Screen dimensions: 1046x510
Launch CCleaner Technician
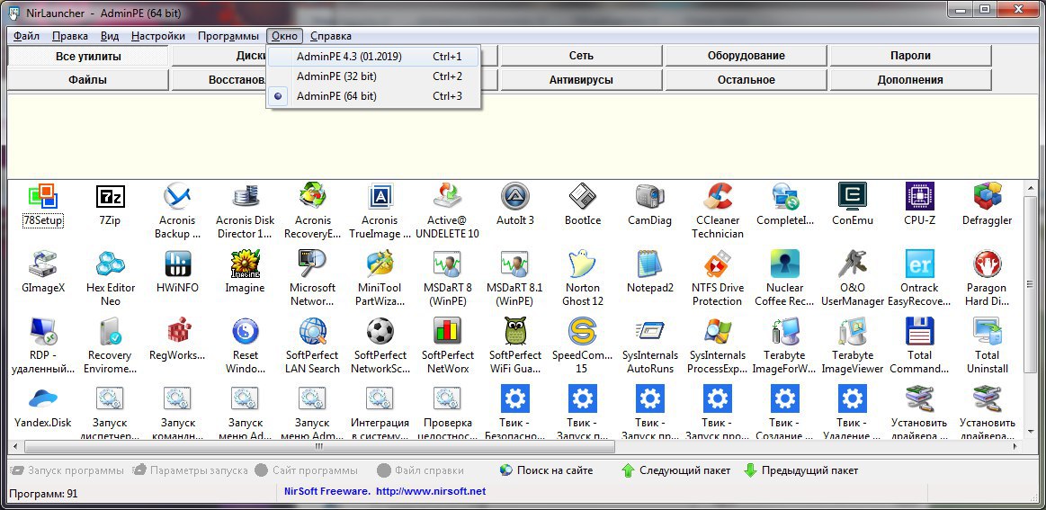(718, 197)
